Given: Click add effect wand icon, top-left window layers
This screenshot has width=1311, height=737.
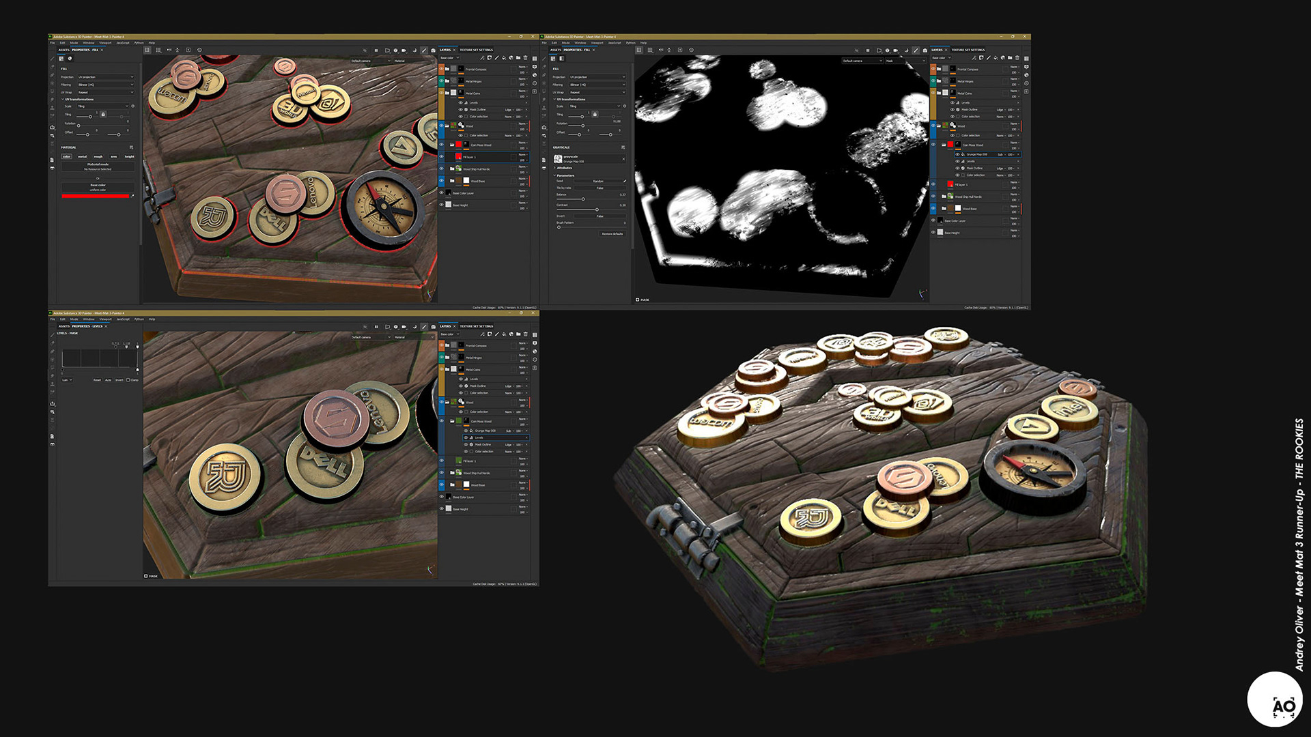Looking at the screenshot, I should (x=482, y=58).
